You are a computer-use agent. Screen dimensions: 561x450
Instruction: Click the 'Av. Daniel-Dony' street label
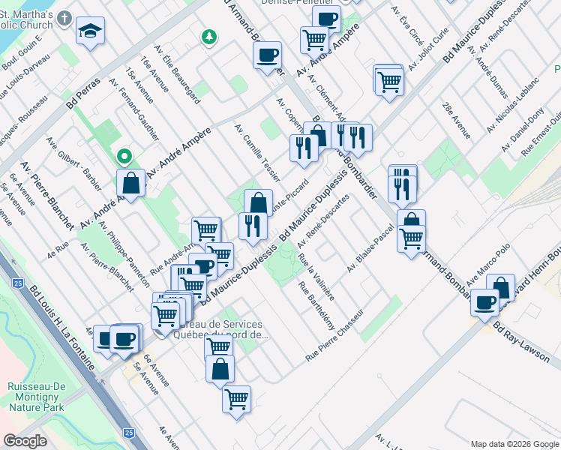(522, 130)
